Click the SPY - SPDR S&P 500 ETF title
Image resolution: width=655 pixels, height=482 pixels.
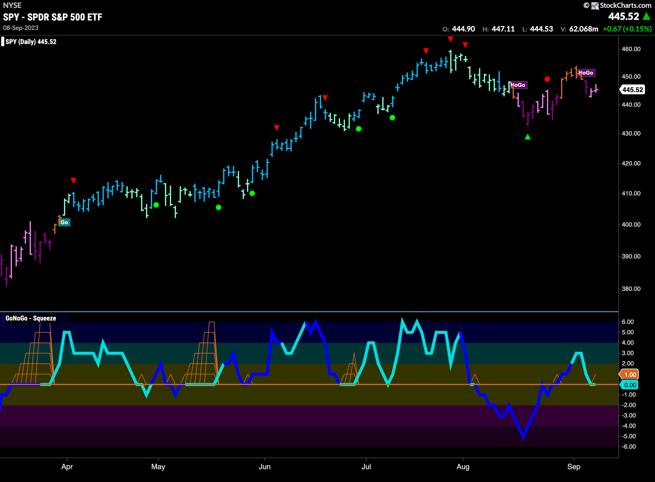(53, 17)
